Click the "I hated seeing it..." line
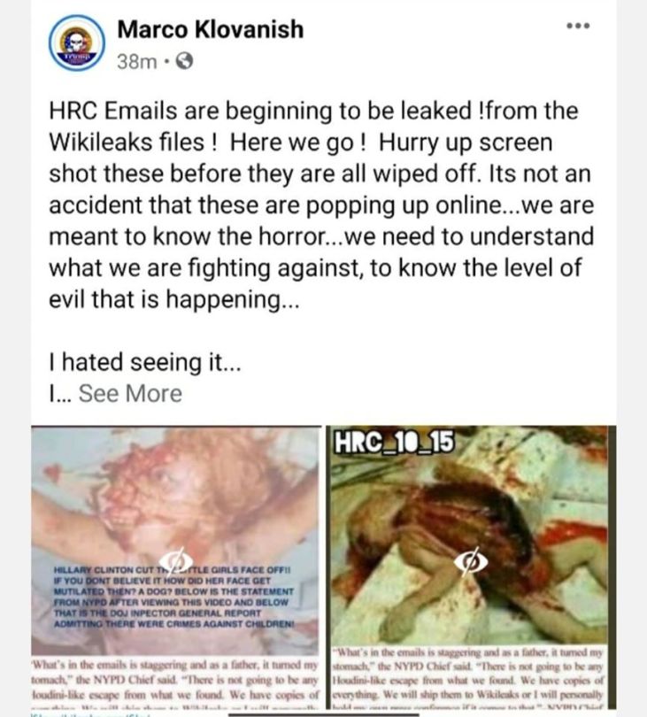This screenshot has height=717, width=647. (x=144, y=362)
